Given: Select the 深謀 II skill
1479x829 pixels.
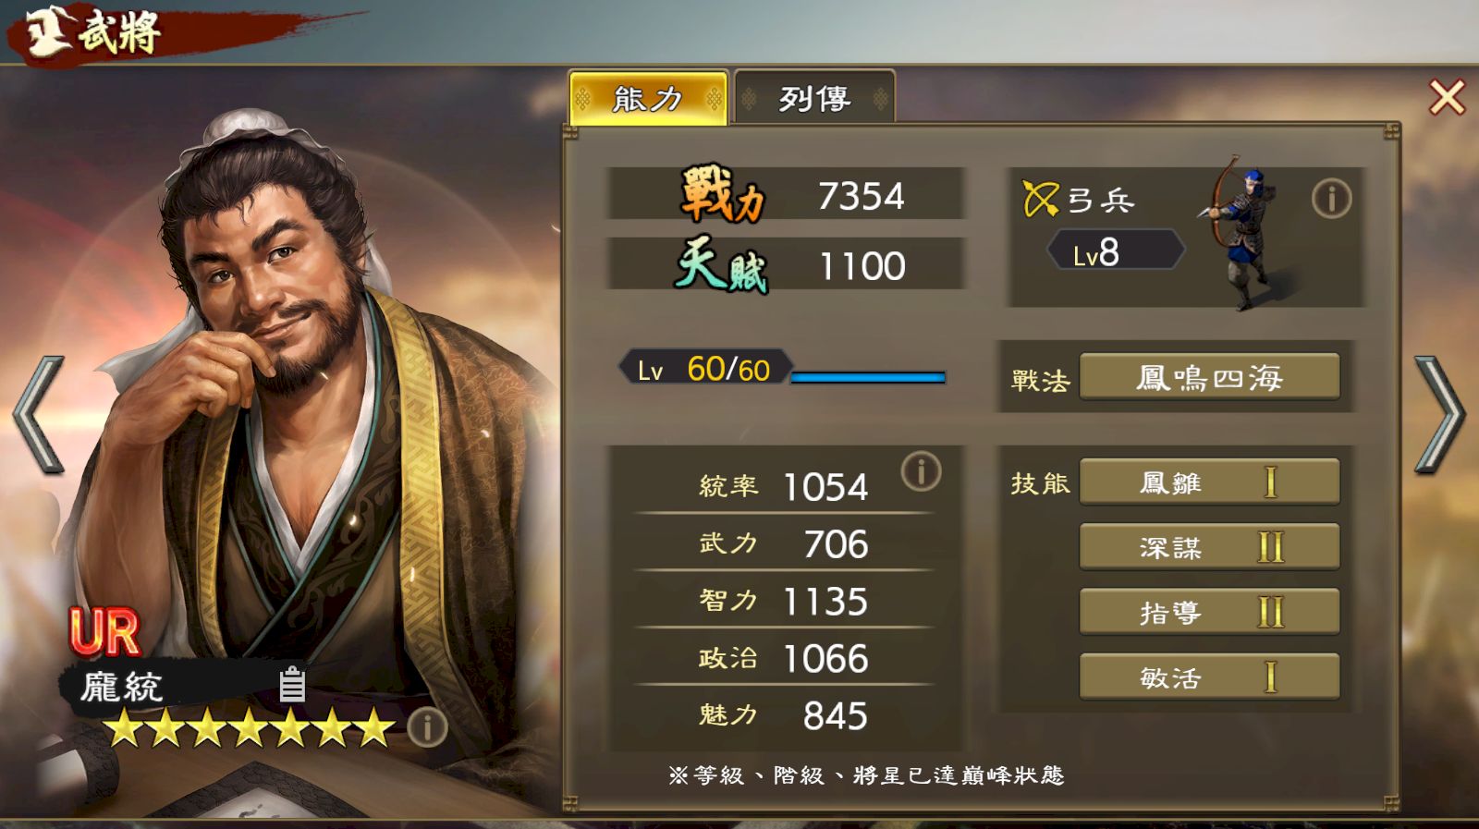Looking at the screenshot, I should pyautogui.click(x=1209, y=547).
